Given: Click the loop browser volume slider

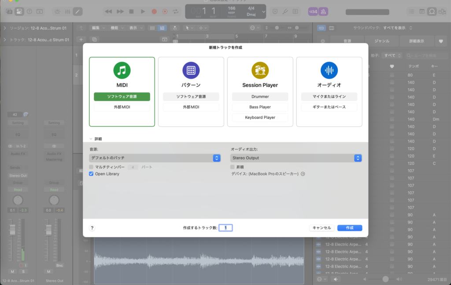Looking at the screenshot, I should 385,279.
